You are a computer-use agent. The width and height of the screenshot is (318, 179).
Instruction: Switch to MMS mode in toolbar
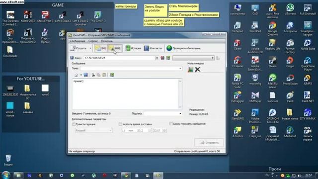click(x=115, y=48)
